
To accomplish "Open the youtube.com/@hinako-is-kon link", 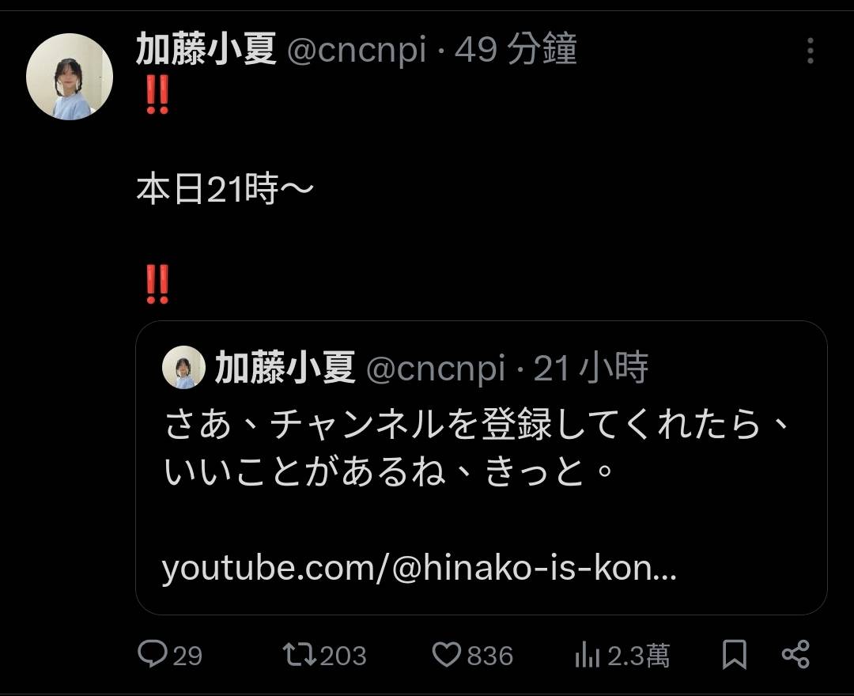I will point(419,569).
